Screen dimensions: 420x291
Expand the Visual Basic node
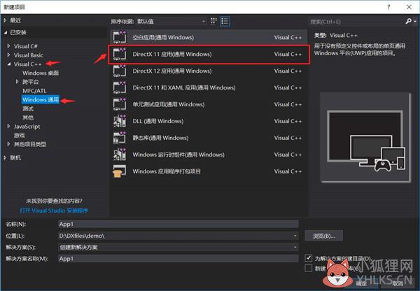[x=8, y=55]
